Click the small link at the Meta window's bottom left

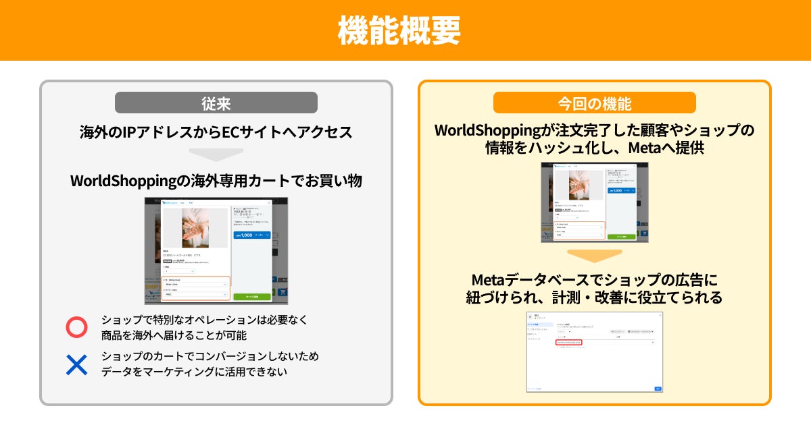click(x=535, y=389)
